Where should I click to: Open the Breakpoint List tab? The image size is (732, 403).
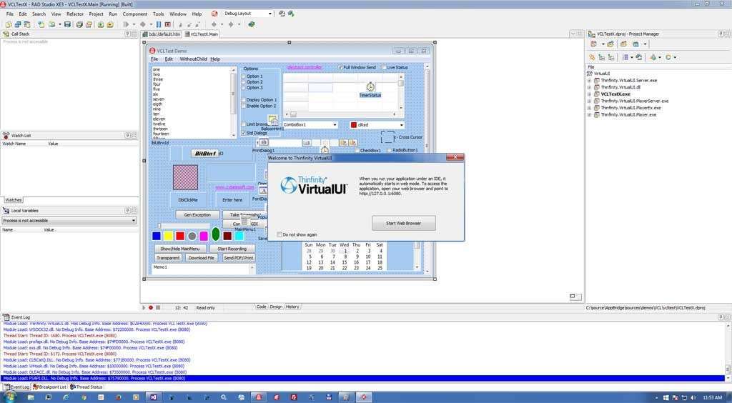coord(49,387)
